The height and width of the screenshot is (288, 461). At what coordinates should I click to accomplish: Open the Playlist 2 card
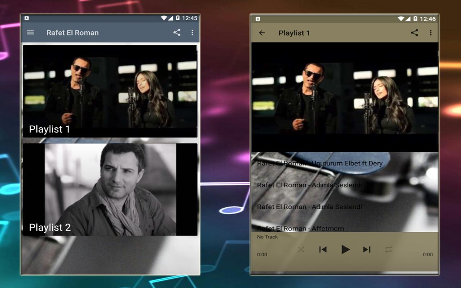coord(110,189)
